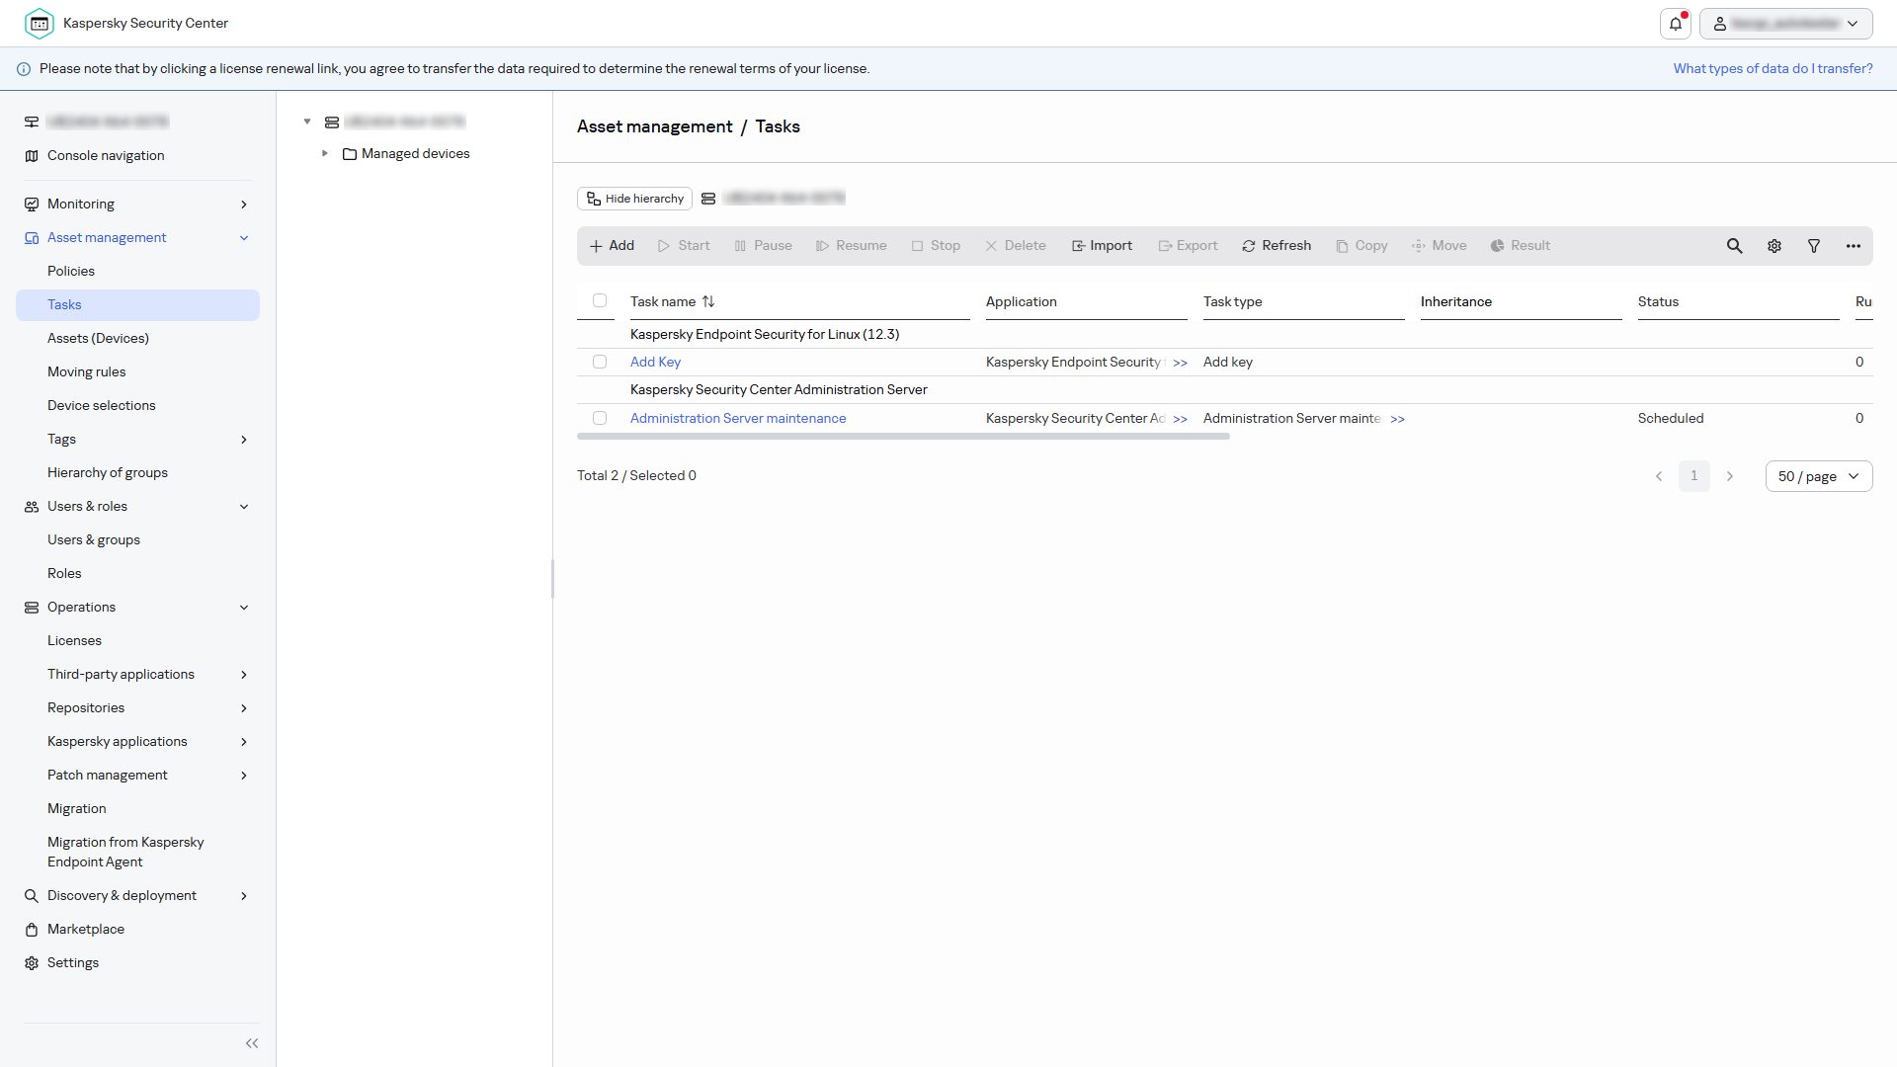Collapse the sidebar with double-chevron icon
The width and height of the screenshot is (1897, 1067).
(252, 1043)
